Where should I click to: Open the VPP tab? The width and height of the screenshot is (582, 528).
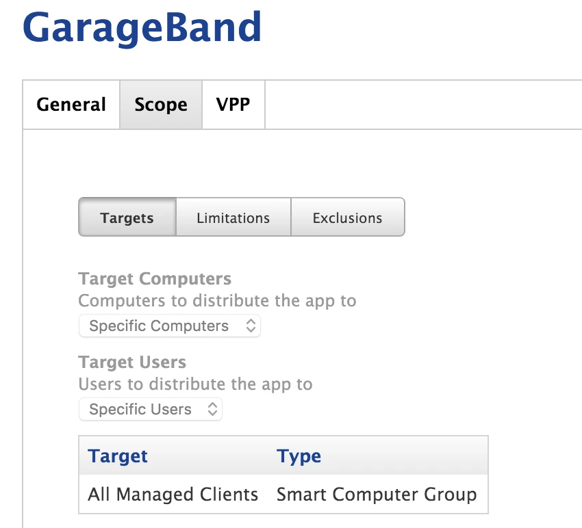point(233,105)
